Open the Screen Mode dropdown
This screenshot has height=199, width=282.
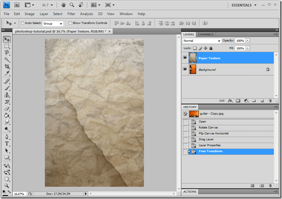(110, 5)
